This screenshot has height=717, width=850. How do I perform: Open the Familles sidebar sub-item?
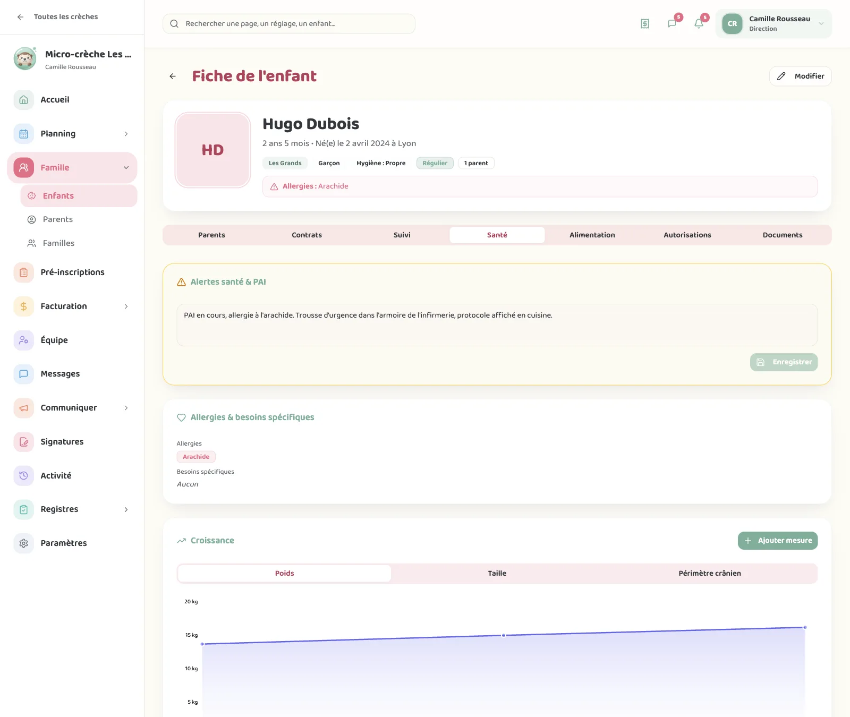tap(79, 243)
